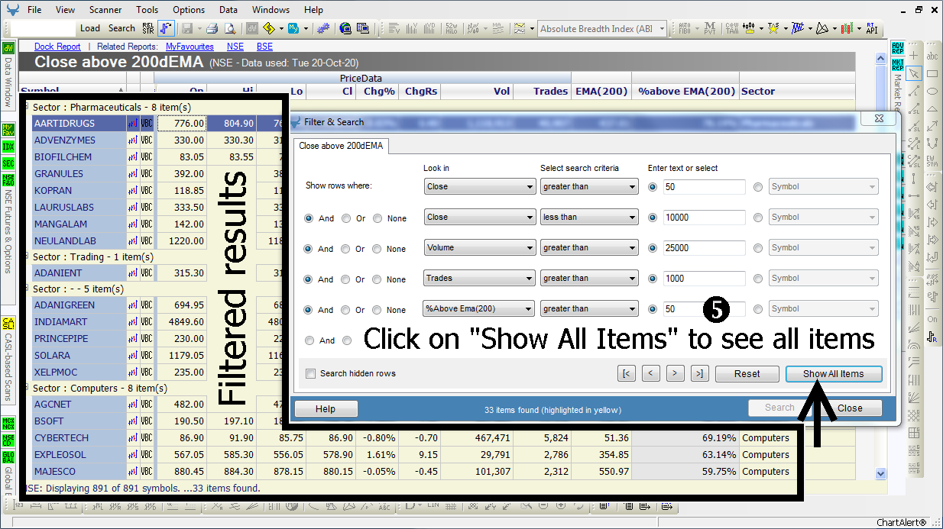Viewport: 943px width, 529px height.
Task: Select Or radio for Close less than row
Action: pos(346,218)
